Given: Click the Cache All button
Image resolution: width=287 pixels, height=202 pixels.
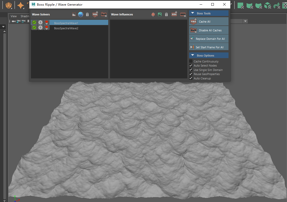Looking at the screenshot, I should pyautogui.click(x=209, y=22).
